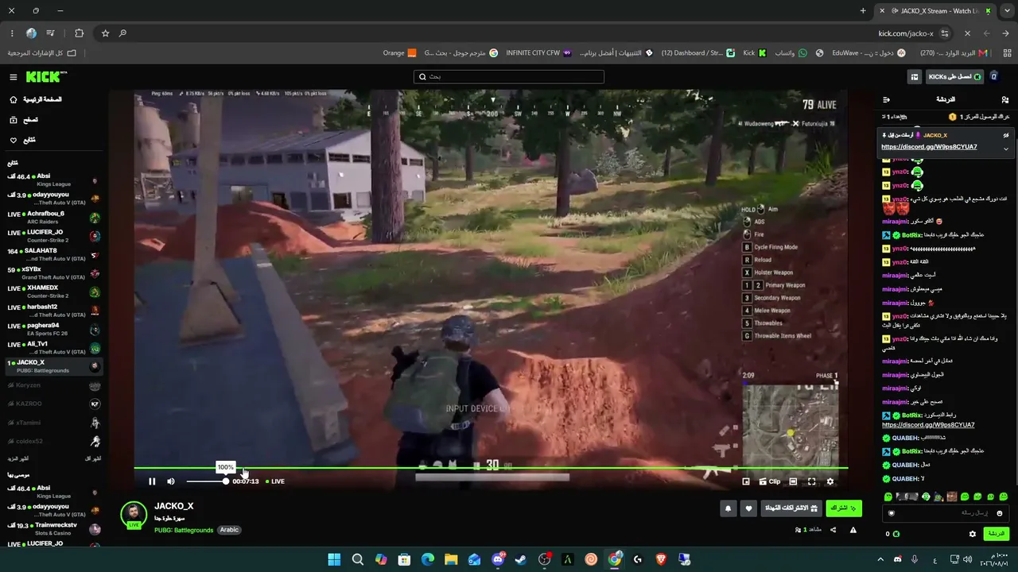The image size is (1018, 572).
Task: Open Ali_Tv1 channel in sidebar
Action: click(x=52, y=348)
